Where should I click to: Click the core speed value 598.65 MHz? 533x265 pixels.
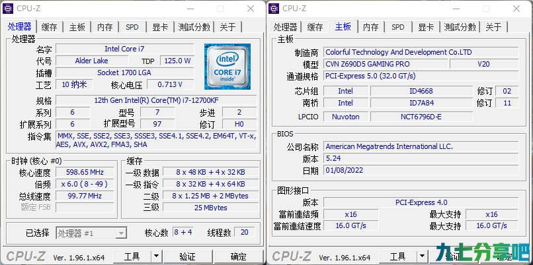(85, 172)
